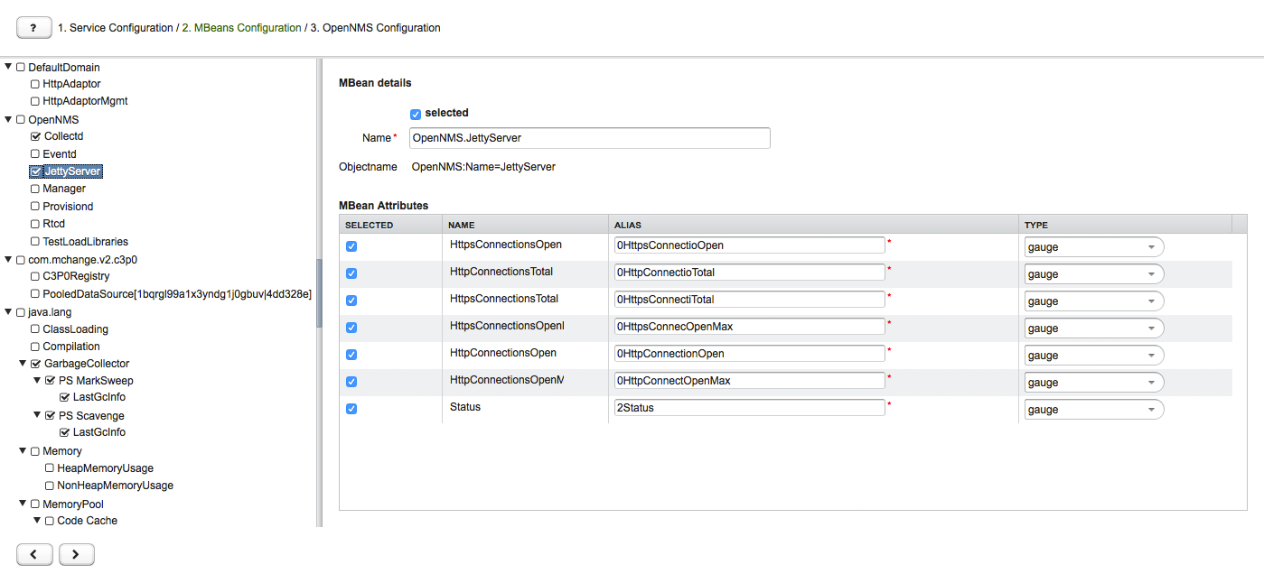Proceed using the right arrow button
The image size is (1264, 583).
point(77,554)
